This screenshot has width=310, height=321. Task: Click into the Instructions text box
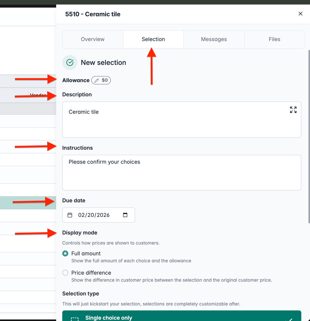click(x=182, y=173)
